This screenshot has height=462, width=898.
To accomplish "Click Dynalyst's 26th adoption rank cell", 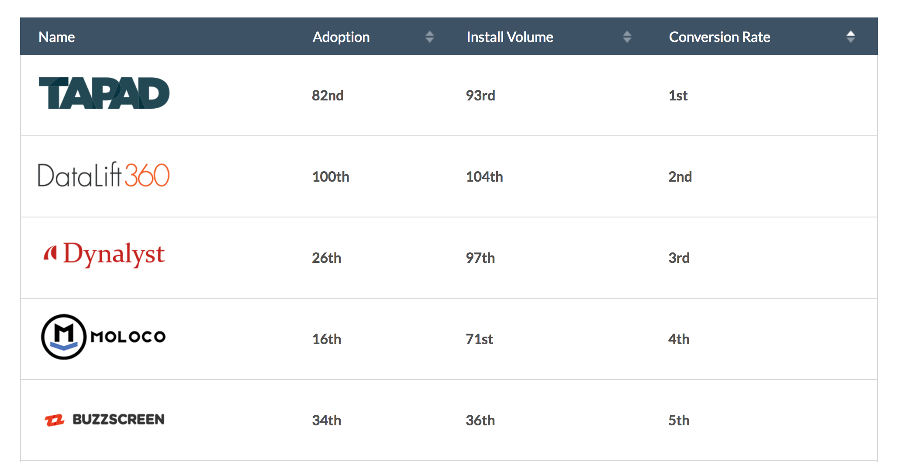I will [x=326, y=258].
